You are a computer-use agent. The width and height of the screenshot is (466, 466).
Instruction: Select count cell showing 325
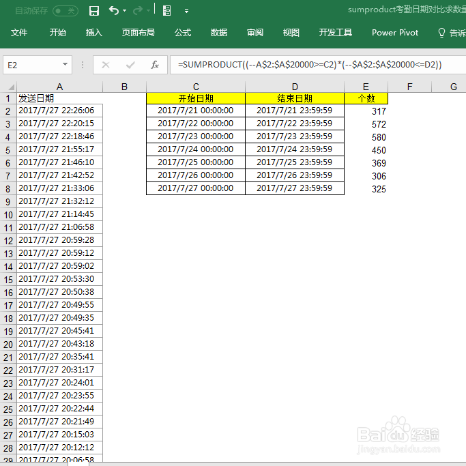(366, 189)
